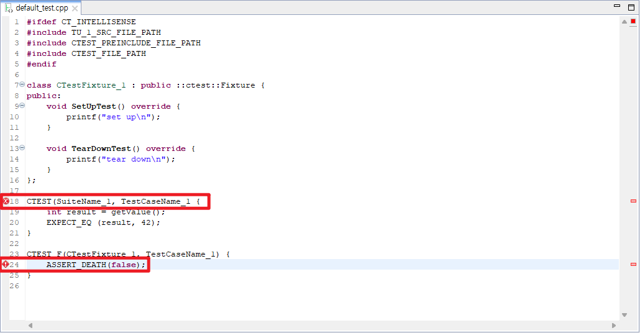This screenshot has width=640, height=333.
Task: Click on 'CTEST_PREINCLUDE_FILE_PATH' text
Action: (136, 43)
